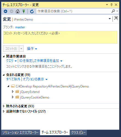Select the チーム エクスプローラー tab

click(x=55, y=132)
